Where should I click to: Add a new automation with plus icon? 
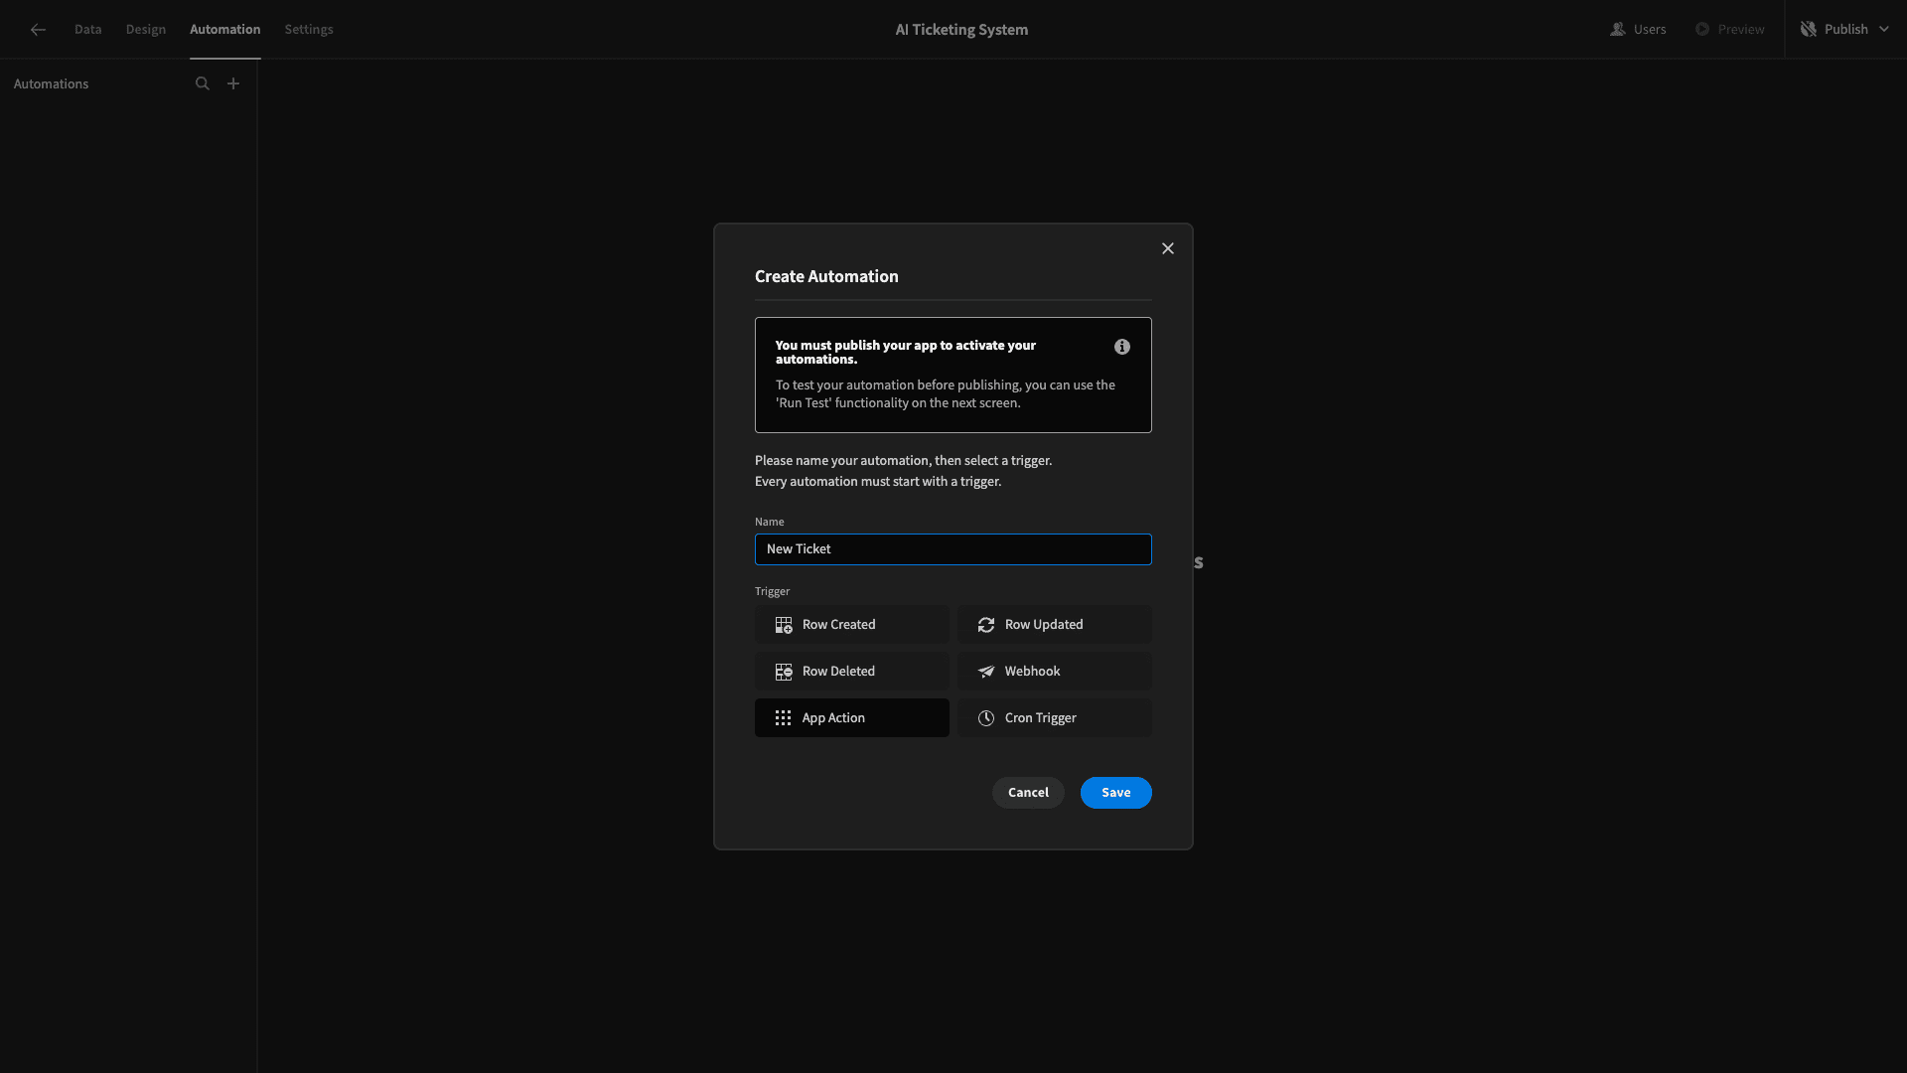pos(233,83)
